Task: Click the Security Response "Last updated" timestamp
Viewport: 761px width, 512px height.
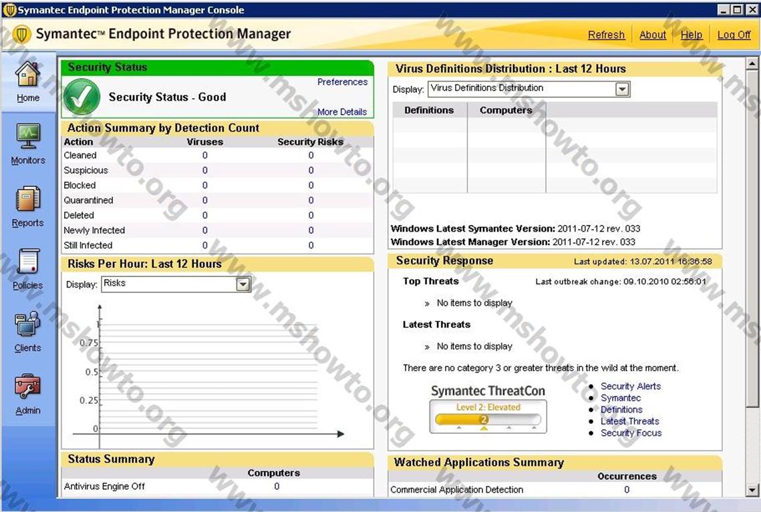Action: [643, 261]
